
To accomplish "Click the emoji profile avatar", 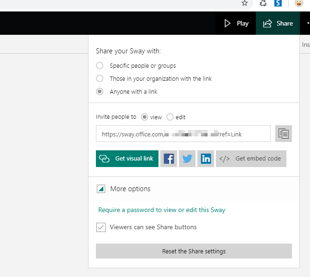I will pos(299,3).
